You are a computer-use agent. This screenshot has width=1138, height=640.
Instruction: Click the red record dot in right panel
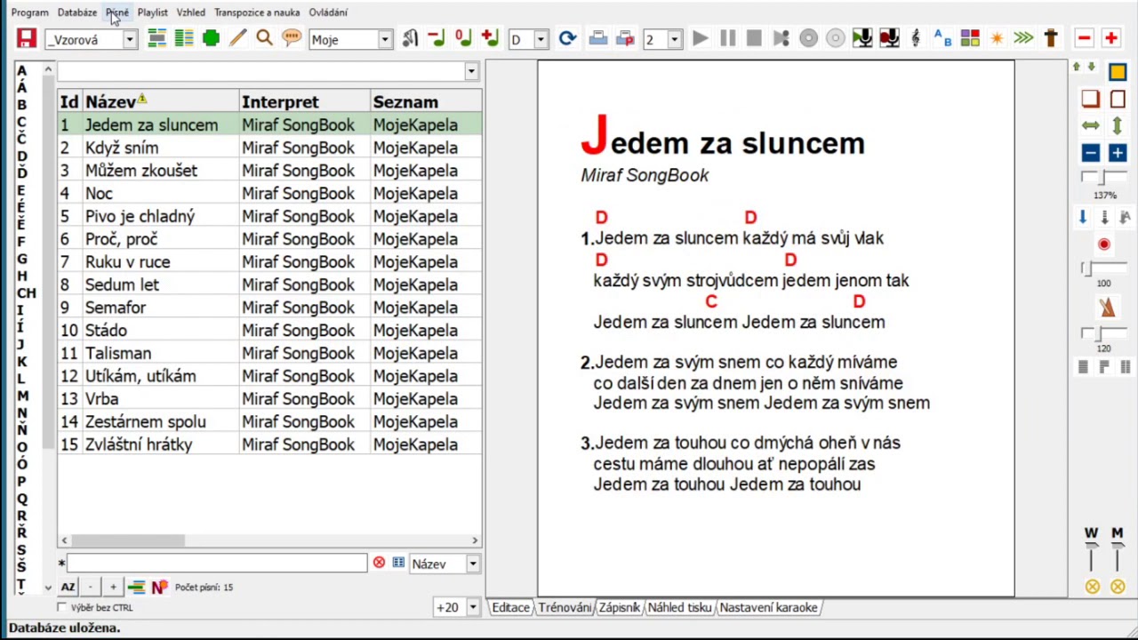coord(1104,244)
